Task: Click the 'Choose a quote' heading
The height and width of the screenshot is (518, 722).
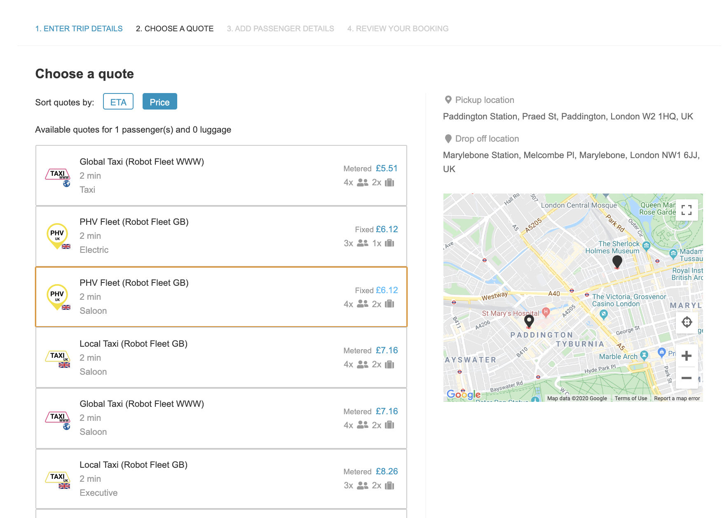Action: 84,74
